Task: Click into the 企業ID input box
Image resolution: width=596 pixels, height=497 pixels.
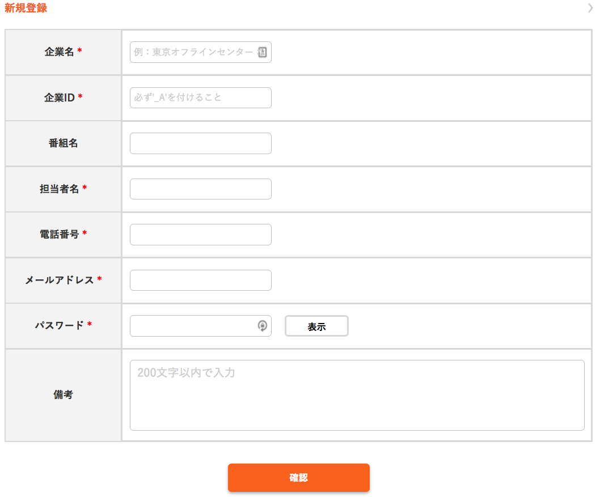Action: 200,97
